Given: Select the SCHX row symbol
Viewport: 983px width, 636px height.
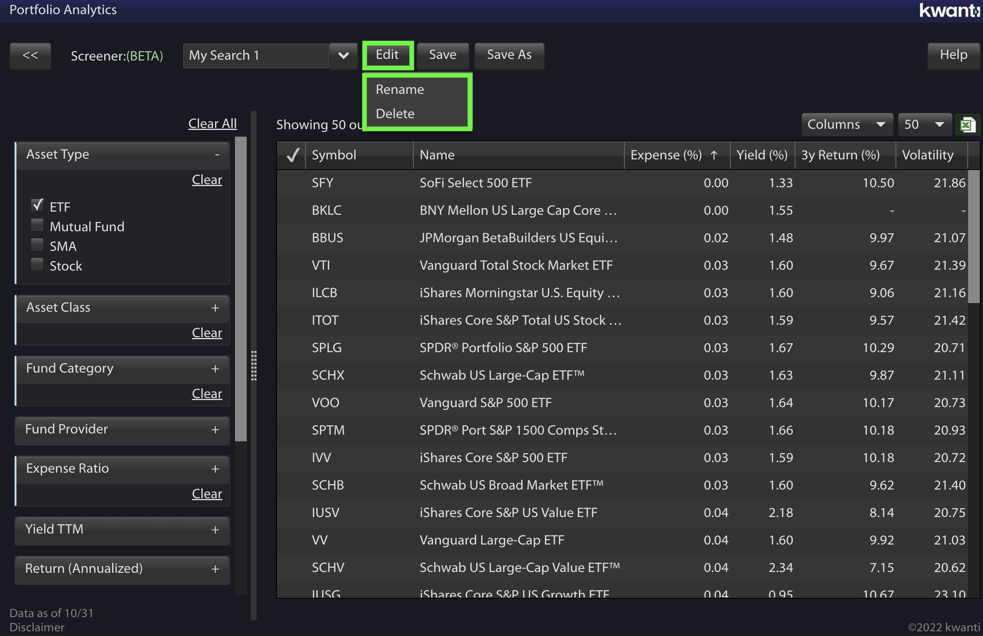Looking at the screenshot, I should 328,375.
